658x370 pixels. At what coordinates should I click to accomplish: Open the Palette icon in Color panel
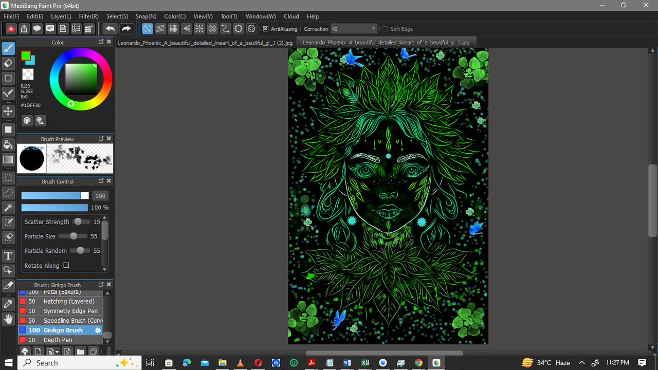pyautogui.click(x=27, y=121)
